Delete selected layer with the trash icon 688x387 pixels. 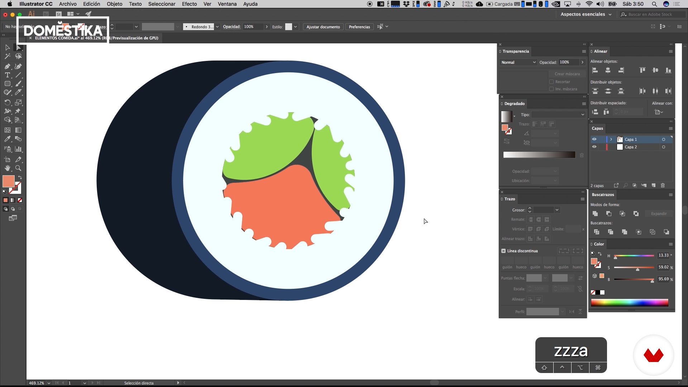click(663, 185)
